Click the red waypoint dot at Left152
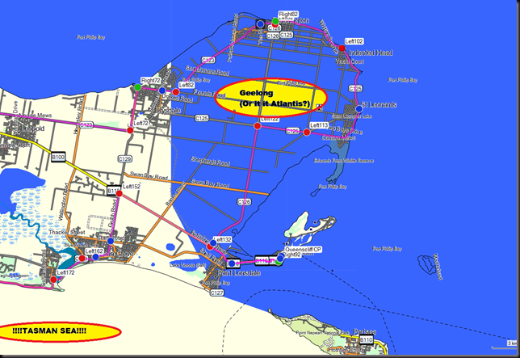 click(119, 193)
